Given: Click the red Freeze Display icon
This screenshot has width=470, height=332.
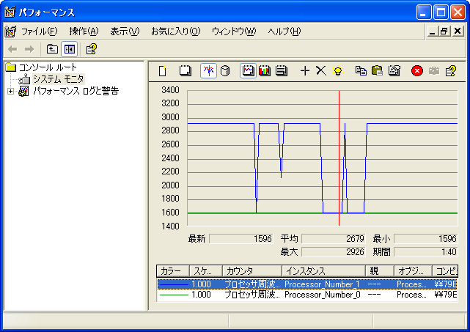Looking at the screenshot, I should click(x=417, y=71).
